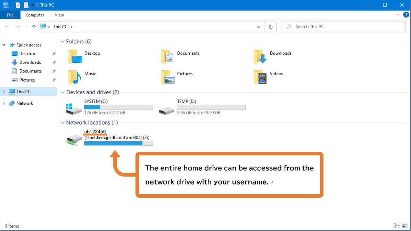The image size is (411, 231).
Task: Collapse the Devices and drives group
Action: pyautogui.click(x=63, y=92)
